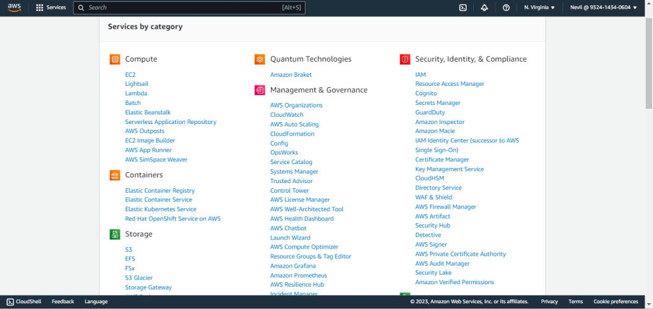The height and width of the screenshot is (309, 653).
Task: Open the EC2 service link
Action: point(130,75)
